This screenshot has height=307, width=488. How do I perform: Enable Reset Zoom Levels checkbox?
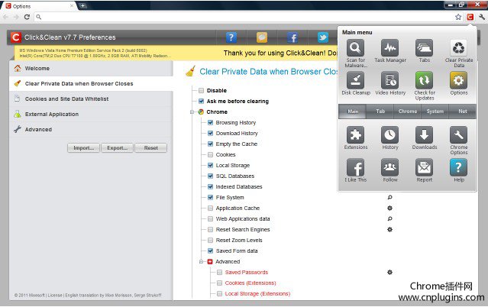(210, 240)
